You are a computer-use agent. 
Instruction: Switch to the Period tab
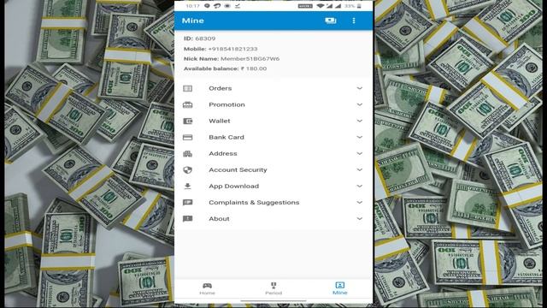[273, 289]
